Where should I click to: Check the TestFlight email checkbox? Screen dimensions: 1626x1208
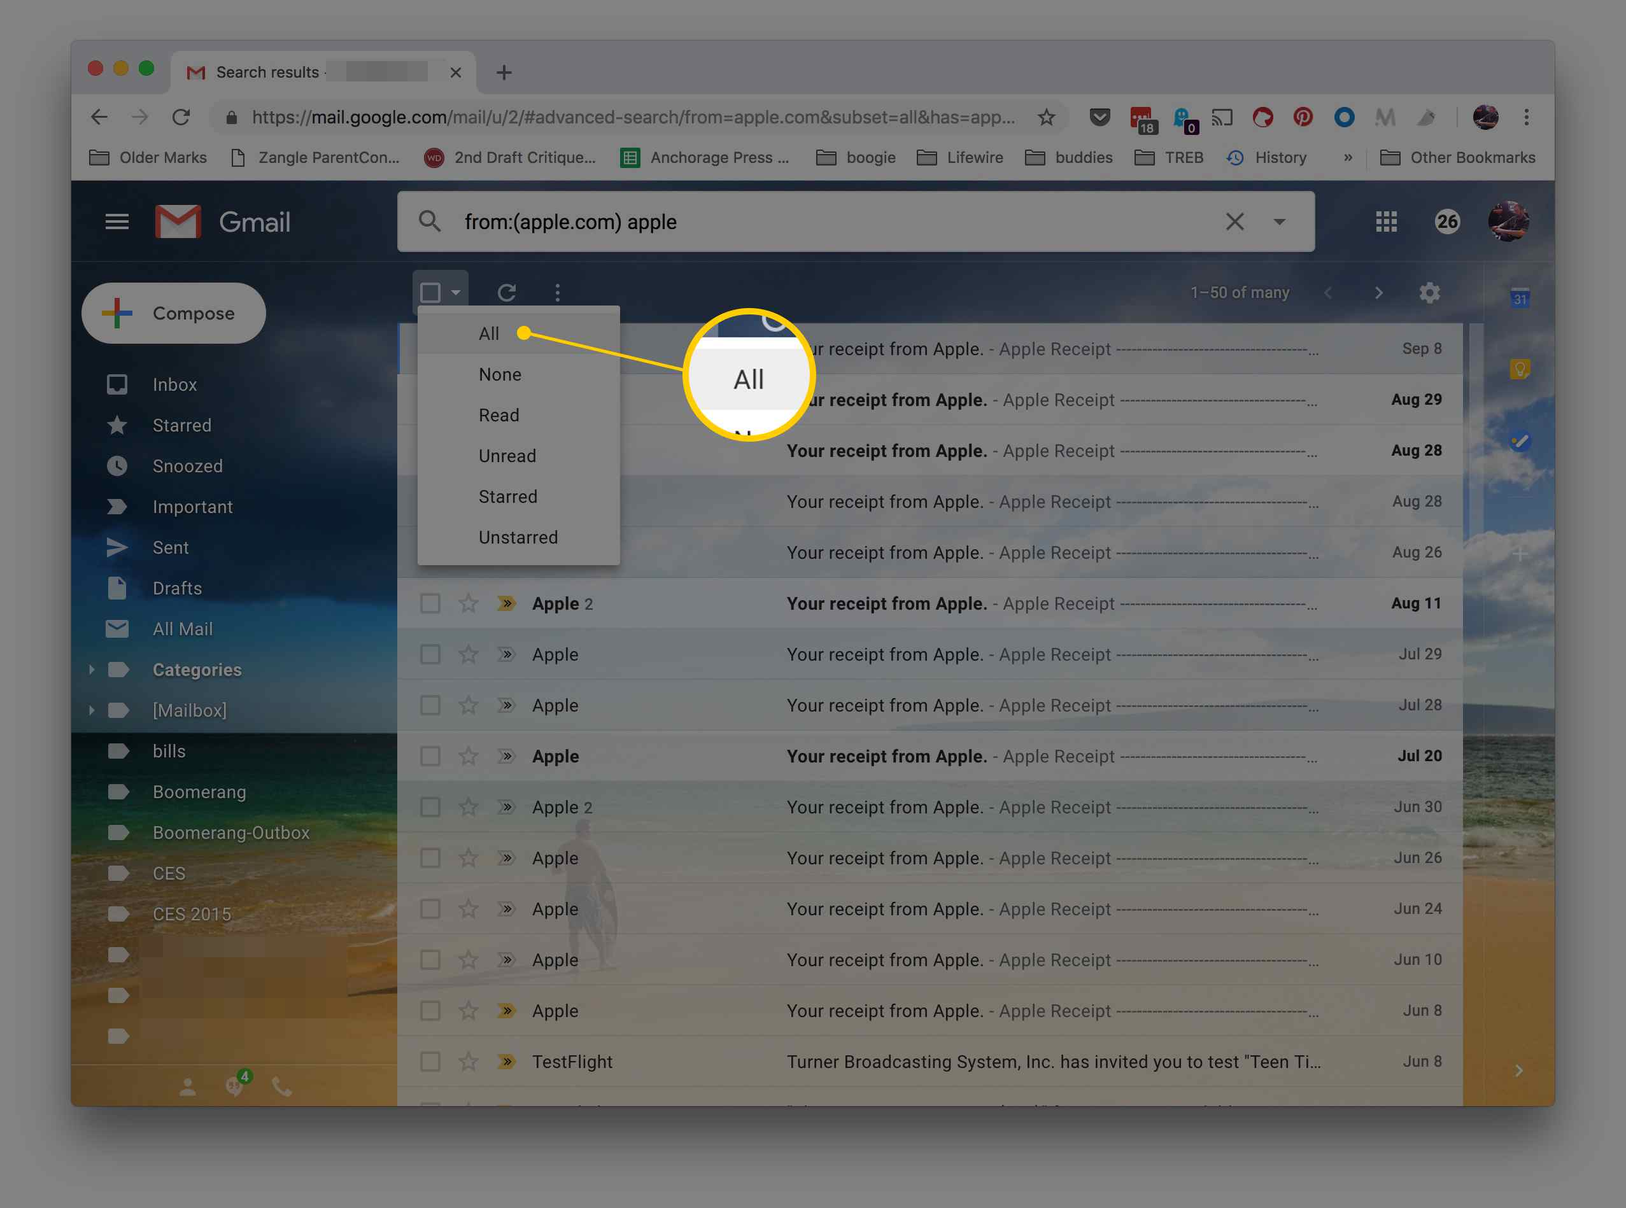[430, 1061]
